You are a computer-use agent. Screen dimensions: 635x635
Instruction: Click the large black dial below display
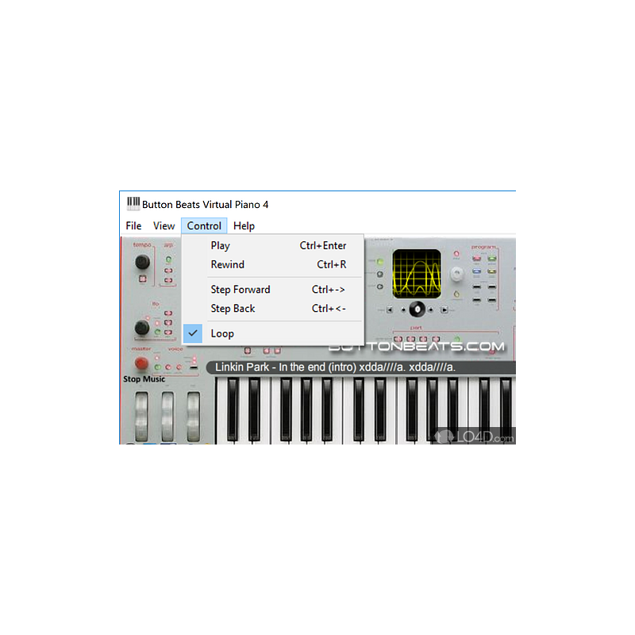[418, 310]
